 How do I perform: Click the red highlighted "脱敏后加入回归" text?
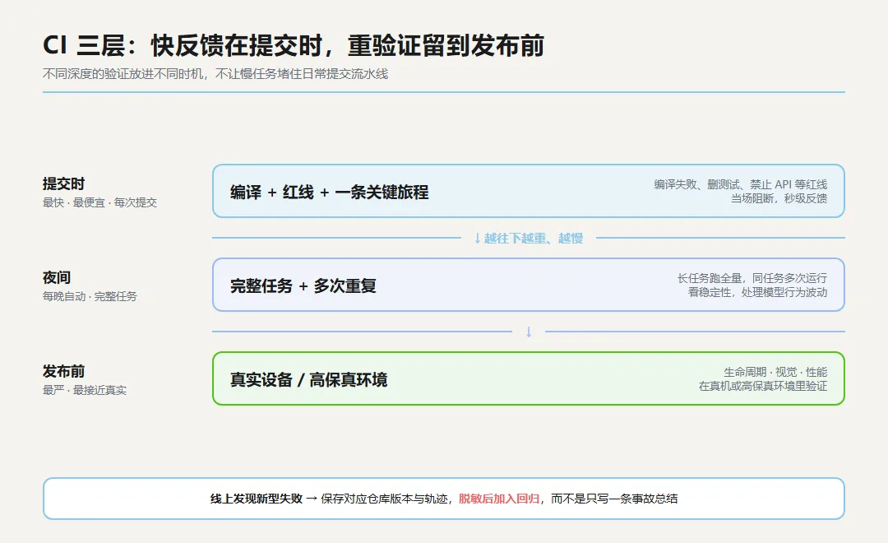[499, 499]
